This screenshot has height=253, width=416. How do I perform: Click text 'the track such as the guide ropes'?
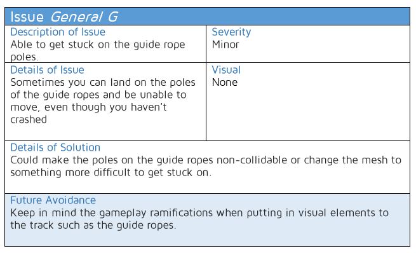tap(92, 226)
